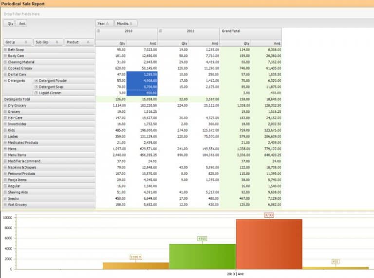
Task: Expand the 2011 year column
Action: coord(160,31)
